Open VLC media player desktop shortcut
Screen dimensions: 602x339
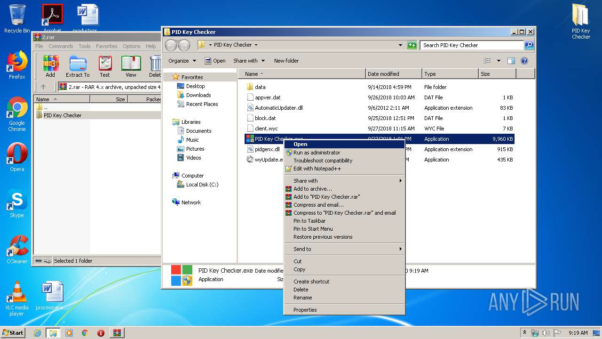coord(17,299)
